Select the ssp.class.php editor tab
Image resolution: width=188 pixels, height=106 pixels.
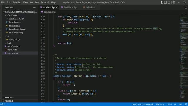49,7
